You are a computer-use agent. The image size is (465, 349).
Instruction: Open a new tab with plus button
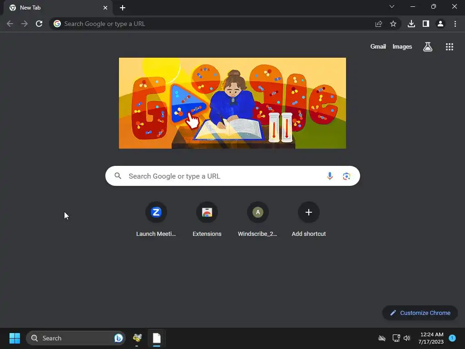tap(123, 8)
